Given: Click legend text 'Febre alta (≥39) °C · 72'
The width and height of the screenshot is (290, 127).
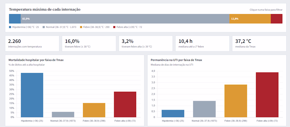Looking at the screenshot, I should point(129,27).
